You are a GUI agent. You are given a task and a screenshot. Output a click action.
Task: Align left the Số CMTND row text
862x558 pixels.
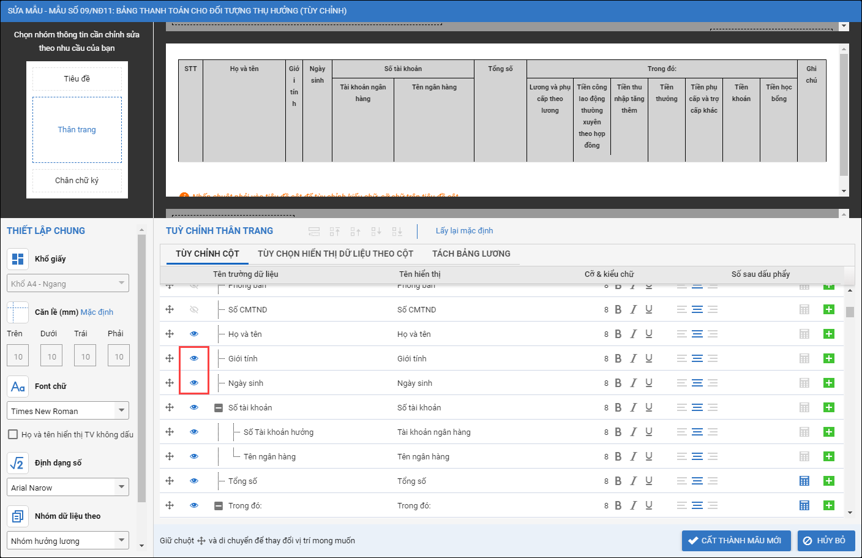681,309
